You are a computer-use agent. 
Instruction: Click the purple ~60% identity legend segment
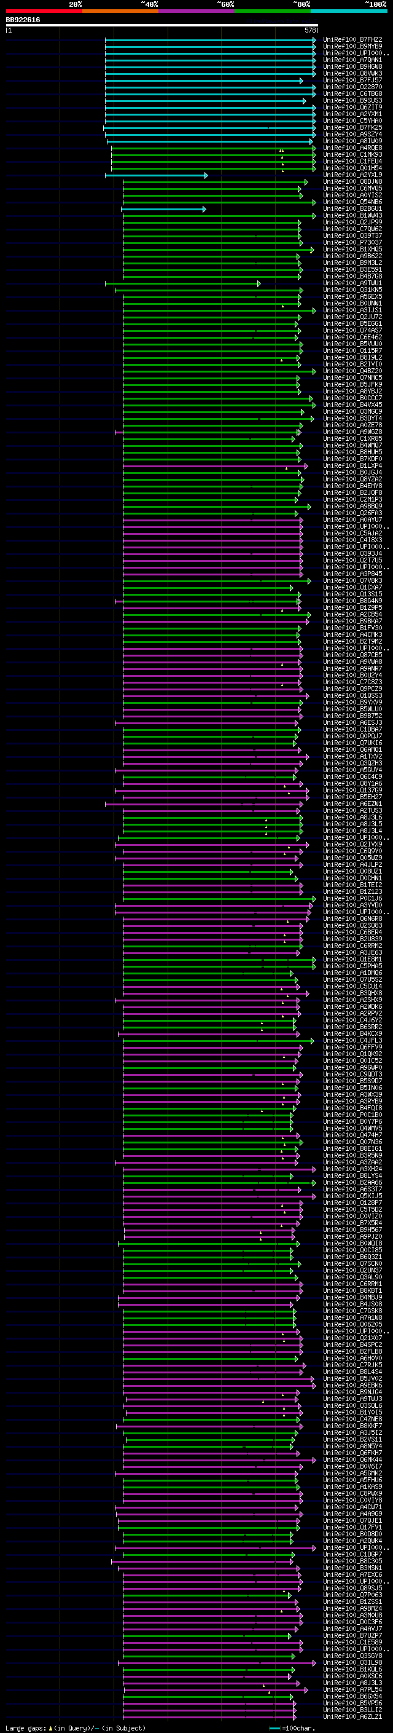196,11
